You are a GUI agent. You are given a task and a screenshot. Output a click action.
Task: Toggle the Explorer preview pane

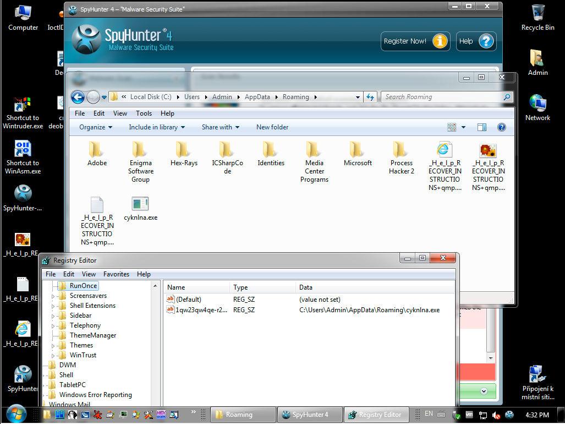pyautogui.click(x=482, y=127)
